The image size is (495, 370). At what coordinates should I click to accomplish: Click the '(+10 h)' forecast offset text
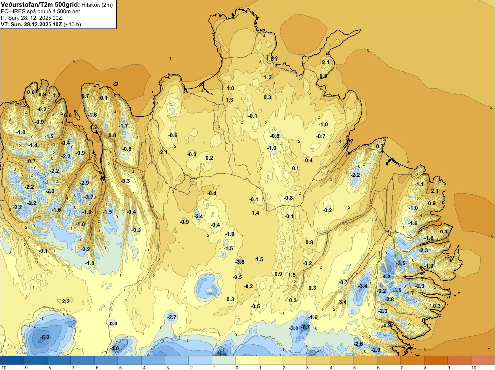(x=72, y=24)
